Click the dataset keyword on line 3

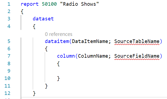coord(43,19)
